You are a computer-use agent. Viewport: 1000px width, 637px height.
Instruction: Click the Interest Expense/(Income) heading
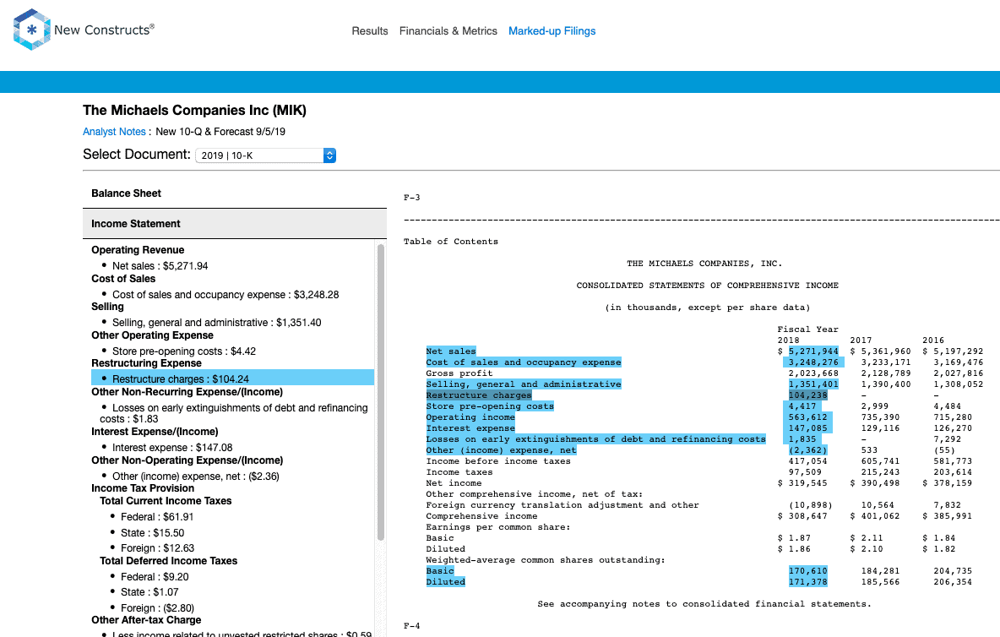click(155, 432)
